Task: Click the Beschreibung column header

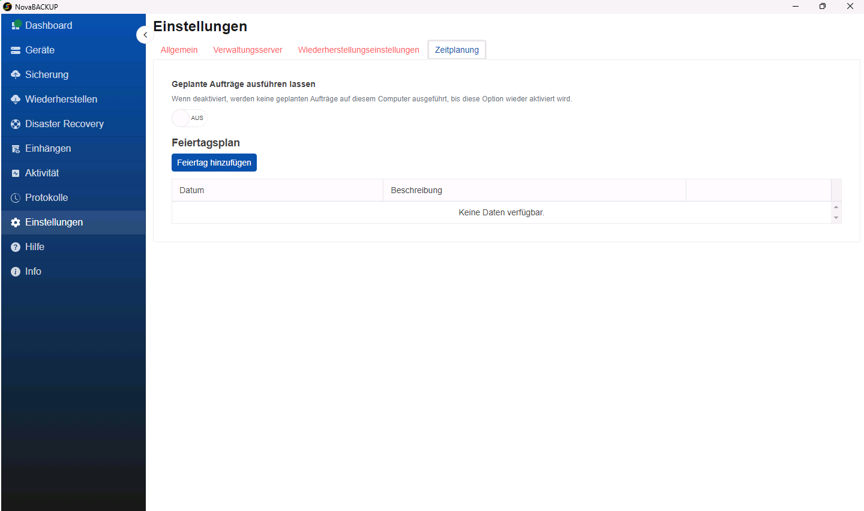Action: 535,190
